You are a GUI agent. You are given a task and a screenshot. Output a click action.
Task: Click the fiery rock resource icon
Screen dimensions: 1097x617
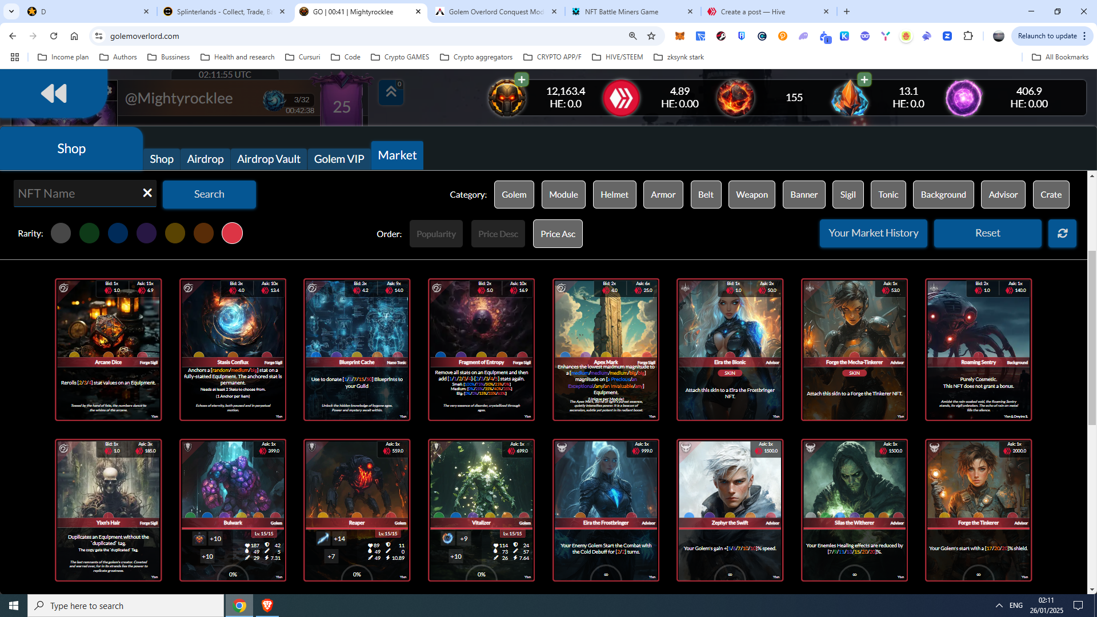tap(735, 98)
